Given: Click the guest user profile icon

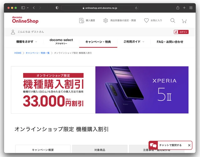Looking at the screenshot, I should pos(13,32).
